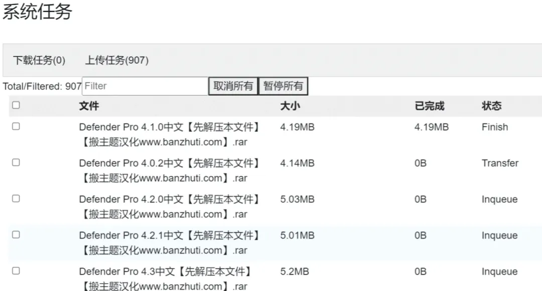Select the Defender Pro 4.1.0中文 file name
Screen dimensions: 542x291
click(x=170, y=134)
